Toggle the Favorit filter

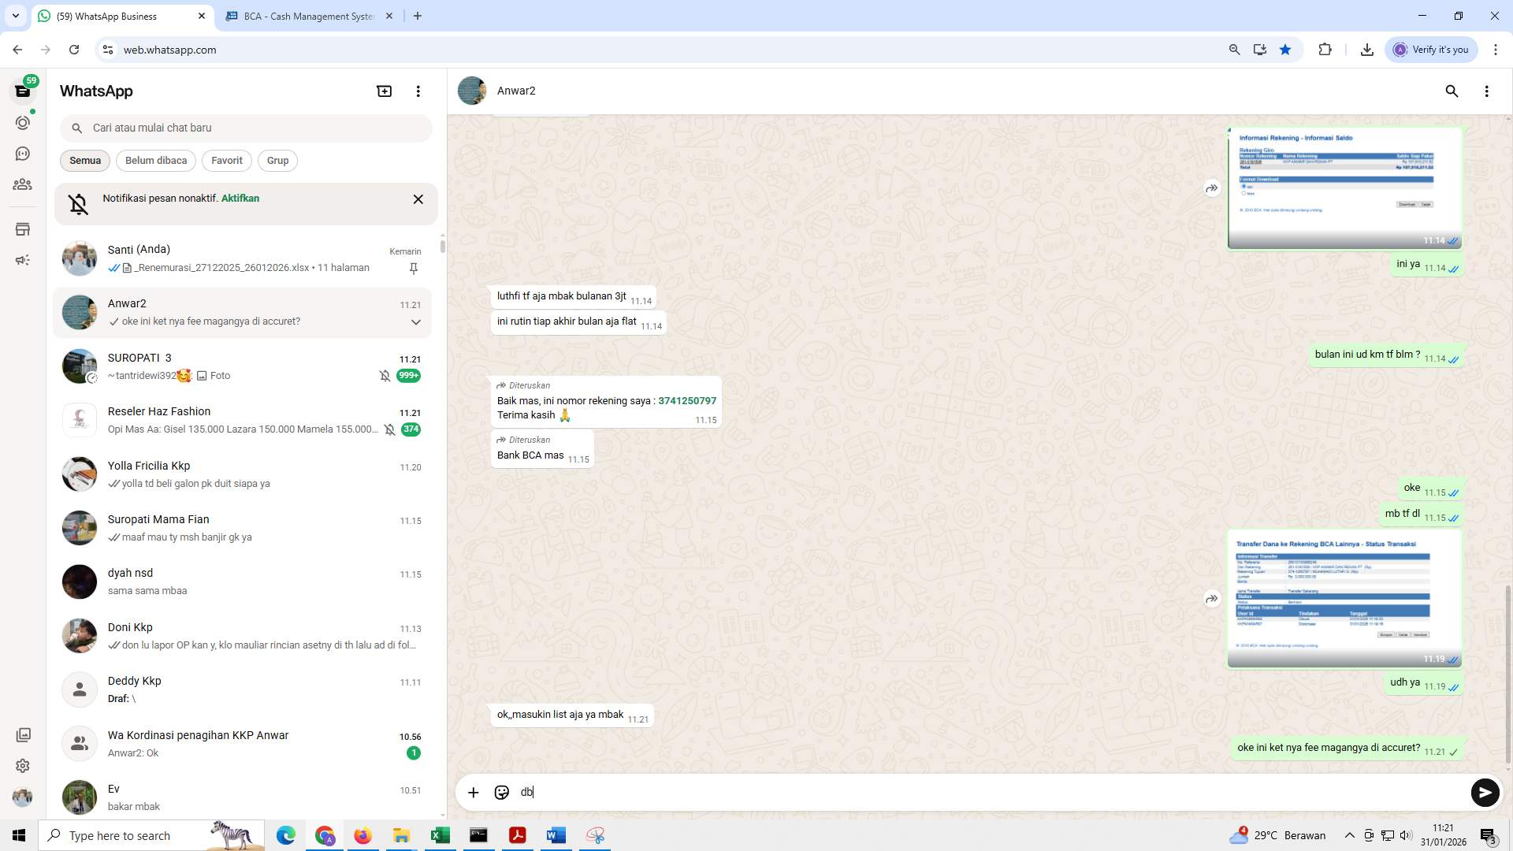point(226,160)
